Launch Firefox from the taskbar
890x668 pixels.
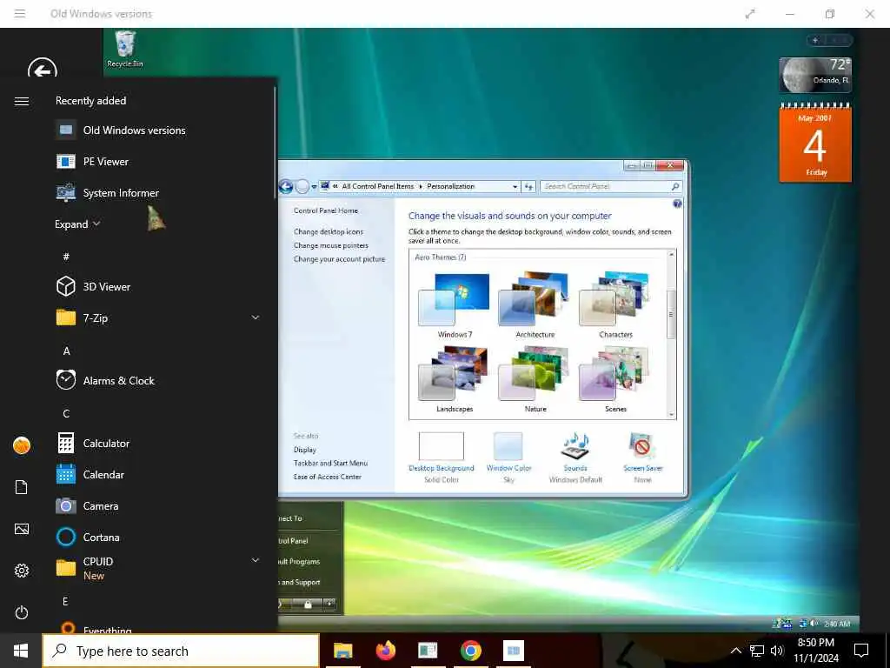pyautogui.click(x=385, y=651)
